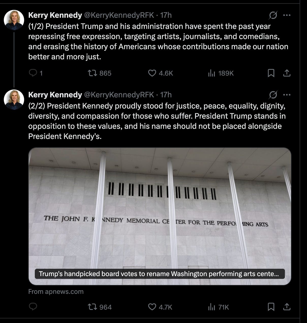Image resolution: width=307 pixels, height=323 pixels.
Task: Open more options on the second tweet
Action: 287,95
